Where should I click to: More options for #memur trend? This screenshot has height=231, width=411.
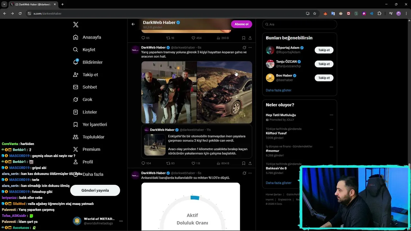coord(331,147)
